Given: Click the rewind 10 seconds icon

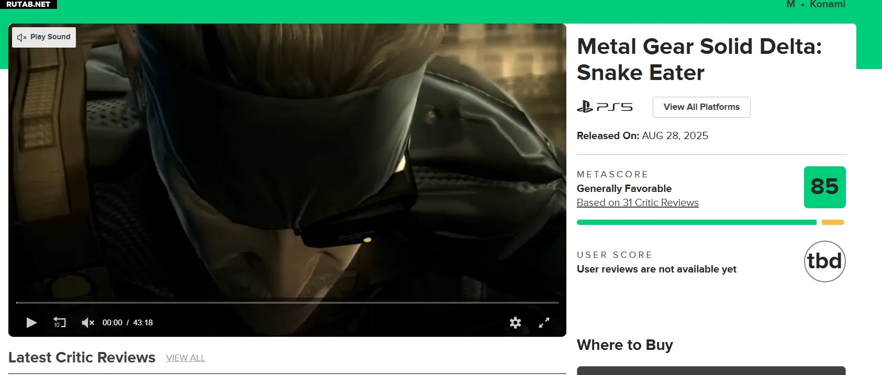Looking at the screenshot, I should [59, 323].
